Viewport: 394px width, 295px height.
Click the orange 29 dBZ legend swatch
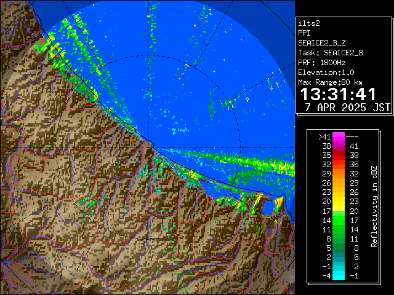[x=339, y=174]
